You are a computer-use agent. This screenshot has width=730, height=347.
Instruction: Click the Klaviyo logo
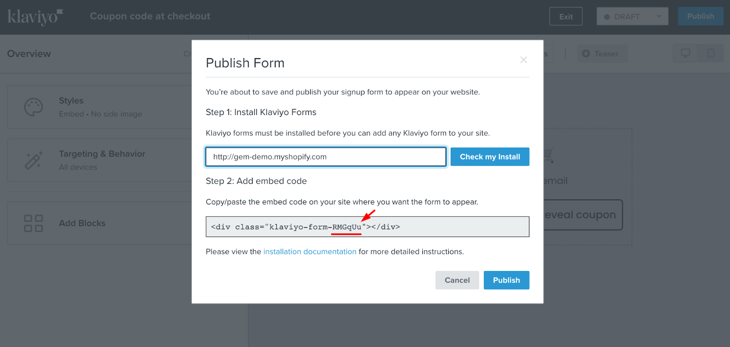coord(35,17)
